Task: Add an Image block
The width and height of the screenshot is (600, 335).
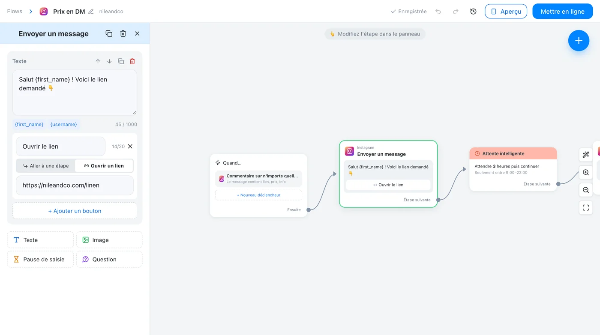Action: tap(109, 240)
